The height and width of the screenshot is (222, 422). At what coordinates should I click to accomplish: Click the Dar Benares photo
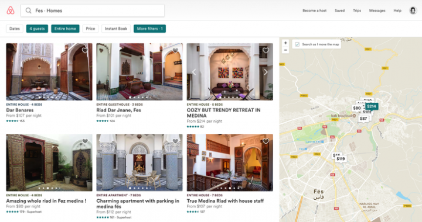coord(49,72)
